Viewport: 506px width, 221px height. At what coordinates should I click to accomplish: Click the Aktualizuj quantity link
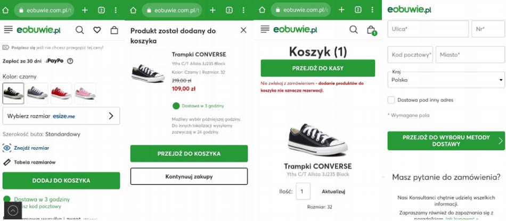334,191
